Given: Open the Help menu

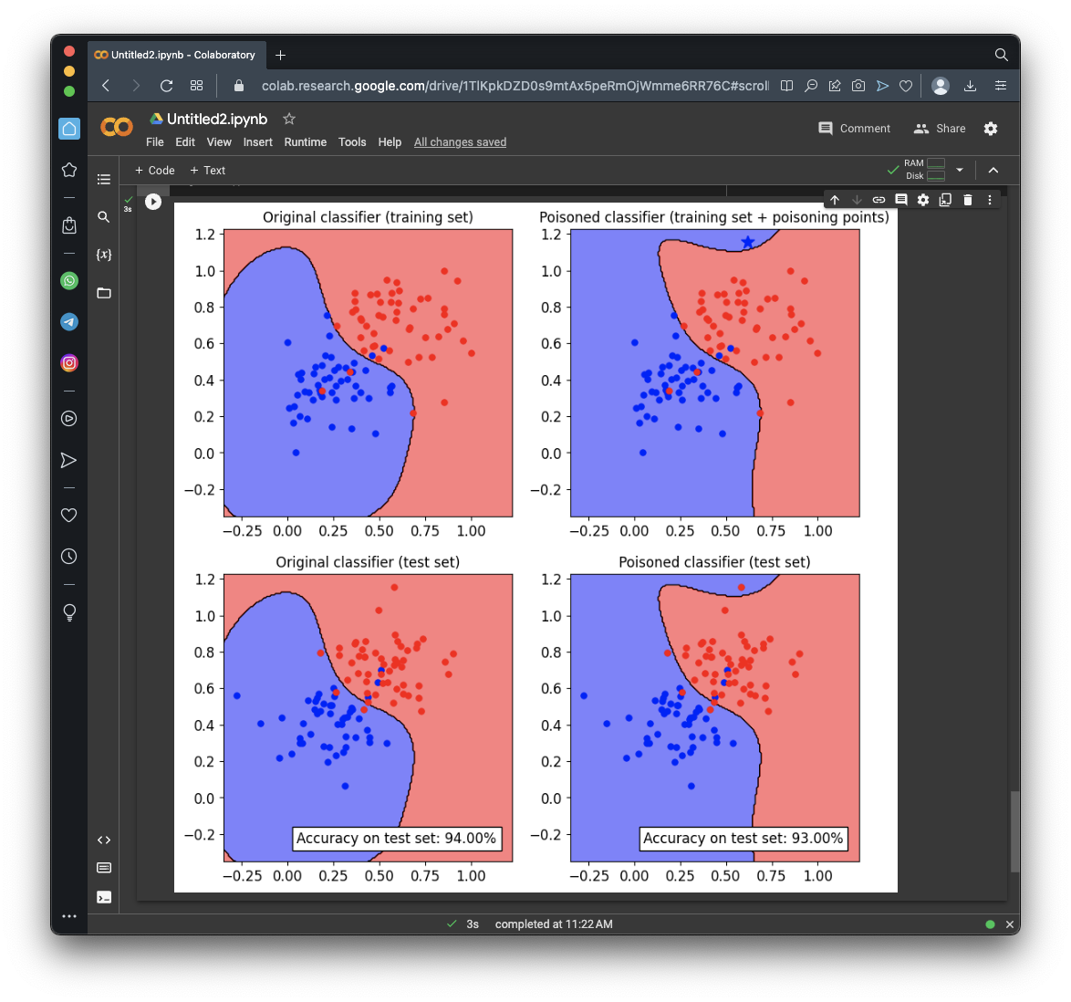Looking at the screenshot, I should [x=390, y=142].
